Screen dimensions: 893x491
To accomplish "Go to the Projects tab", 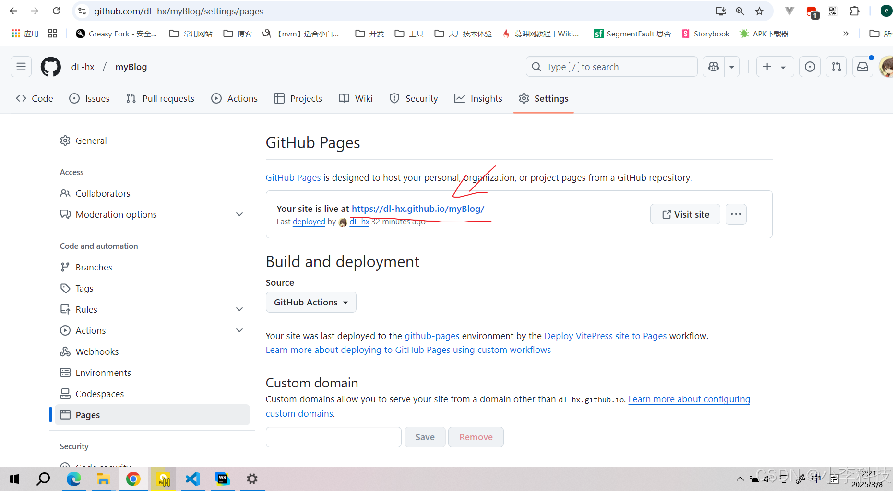I will tap(298, 98).
